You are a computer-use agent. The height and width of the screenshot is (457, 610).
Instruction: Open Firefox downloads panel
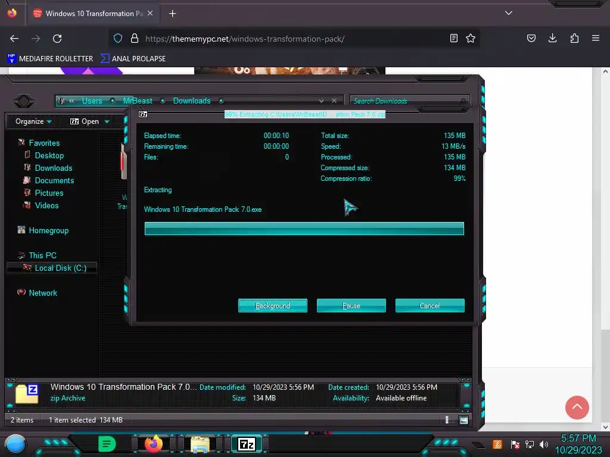click(x=552, y=38)
